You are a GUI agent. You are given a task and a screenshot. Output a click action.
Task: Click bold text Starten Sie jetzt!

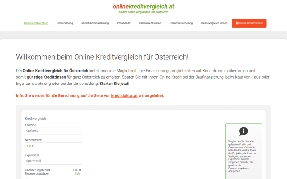tap(114, 84)
